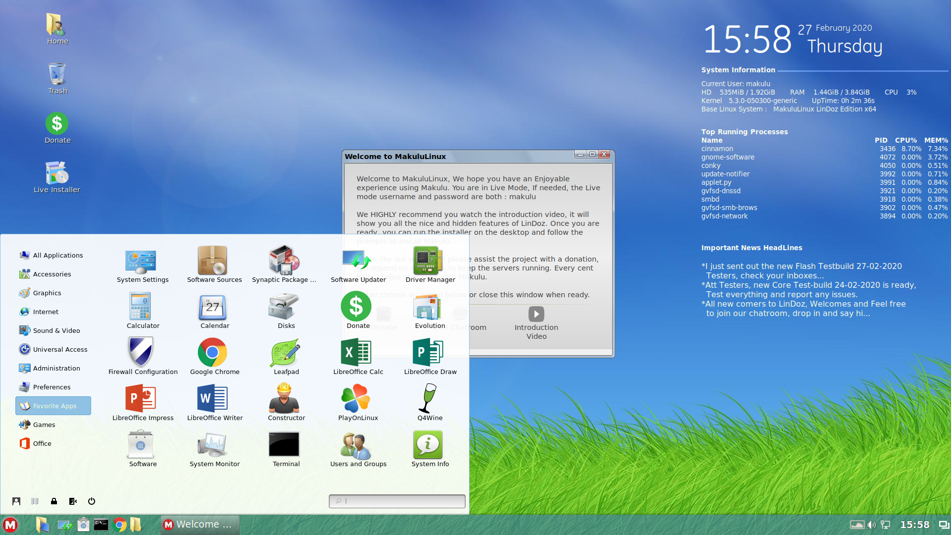Launch Google Chrome from menu grid
The width and height of the screenshot is (951, 535).
pyautogui.click(x=214, y=357)
